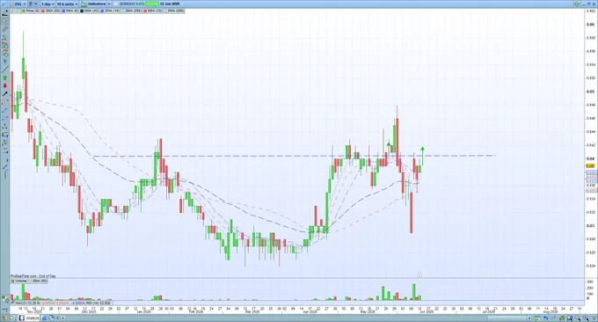Select the text annotation T tool
The height and width of the screenshot is (322, 598).
tap(5, 61)
